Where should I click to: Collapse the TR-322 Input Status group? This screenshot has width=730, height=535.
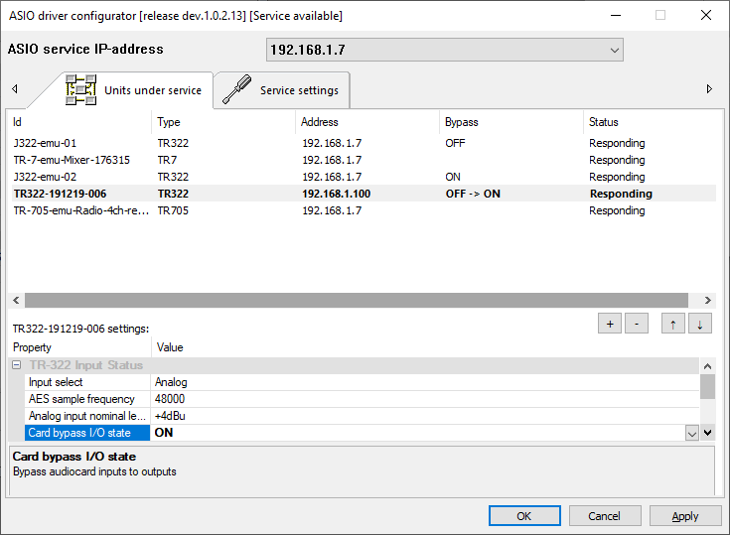pos(17,365)
